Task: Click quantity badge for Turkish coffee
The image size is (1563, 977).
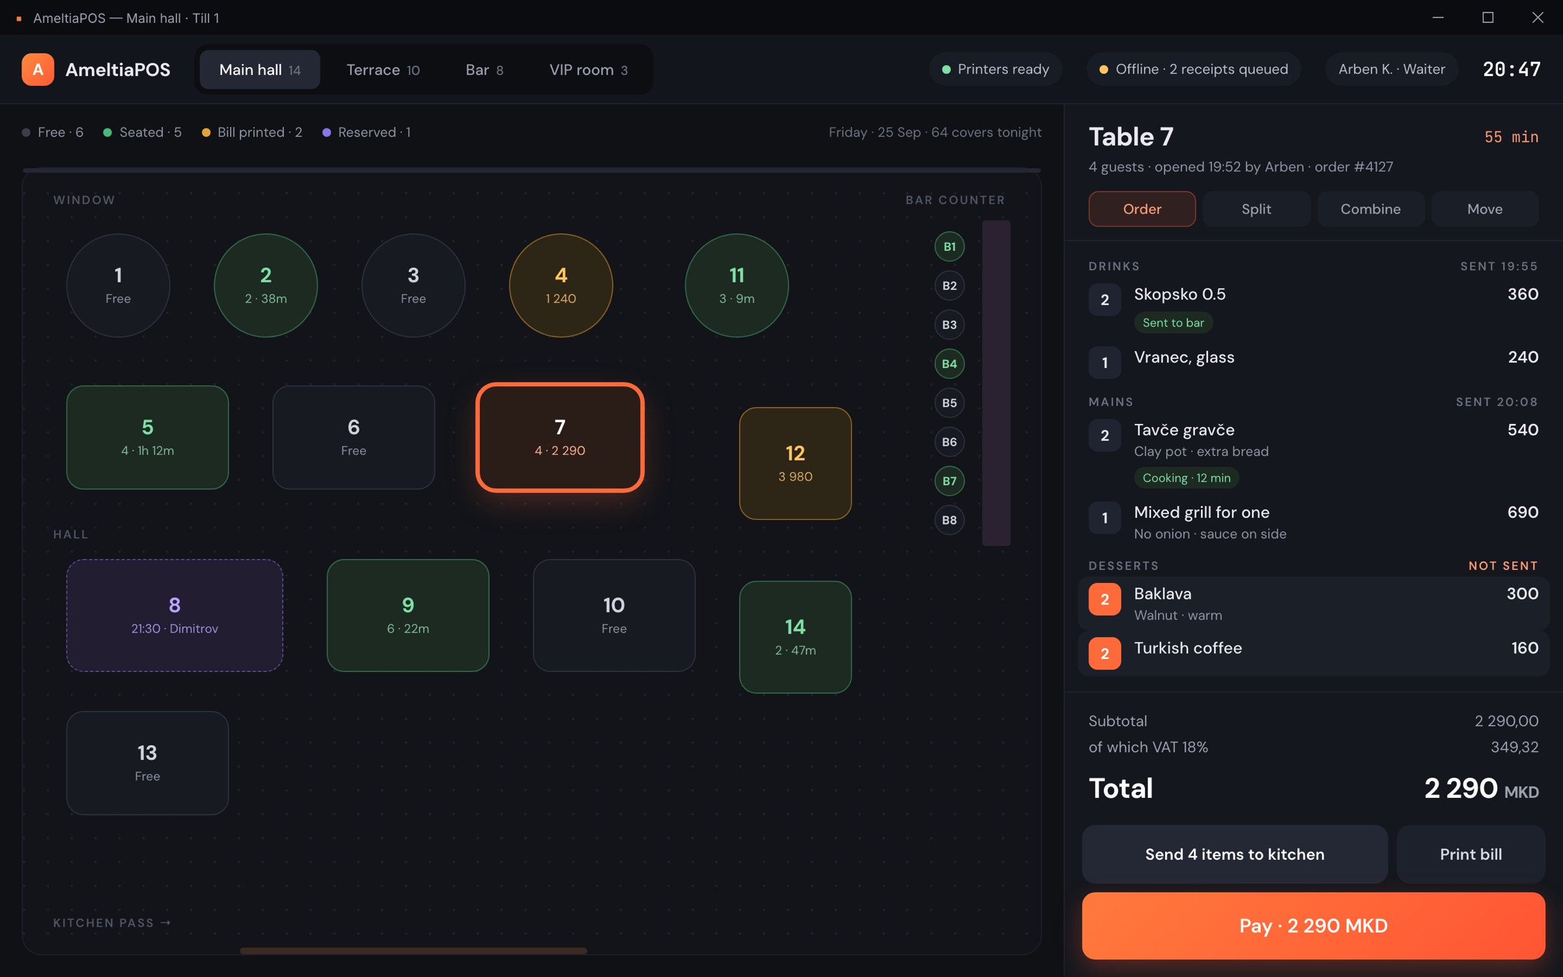Action: [x=1105, y=653]
